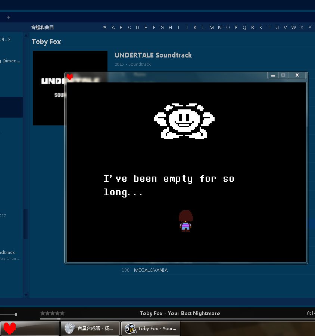This screenshot has width=315, height=336.
Task: Open a new tab with the plus icon
Action: (8, 17)
